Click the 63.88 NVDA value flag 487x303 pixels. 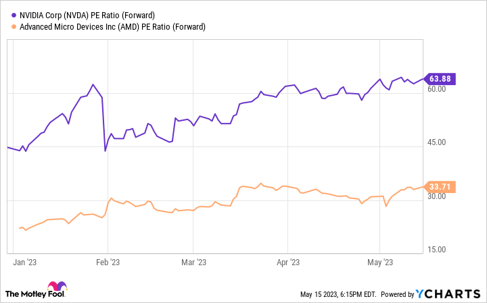[x=442, y=79]
